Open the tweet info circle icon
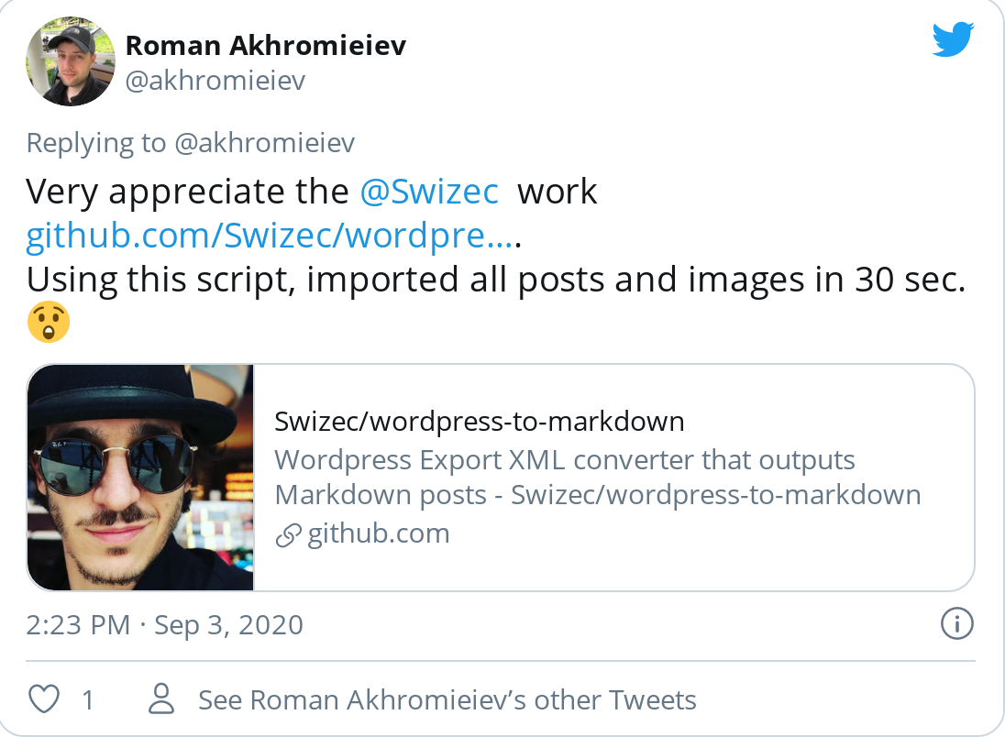Image resolution: width=1005 pixels, height=737 pixels. (x=957, y=623)
